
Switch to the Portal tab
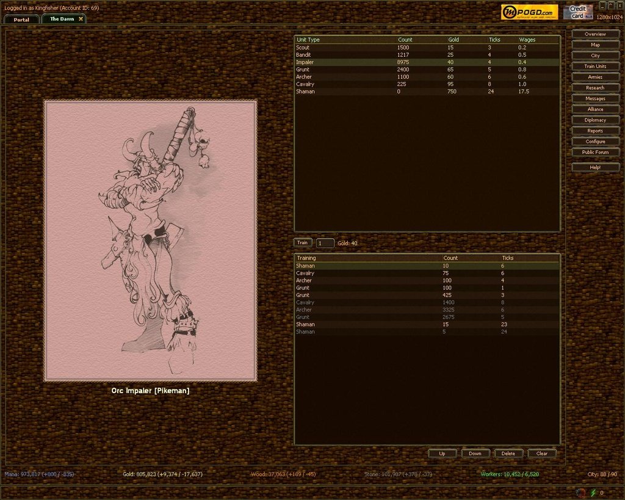[21, 20]
